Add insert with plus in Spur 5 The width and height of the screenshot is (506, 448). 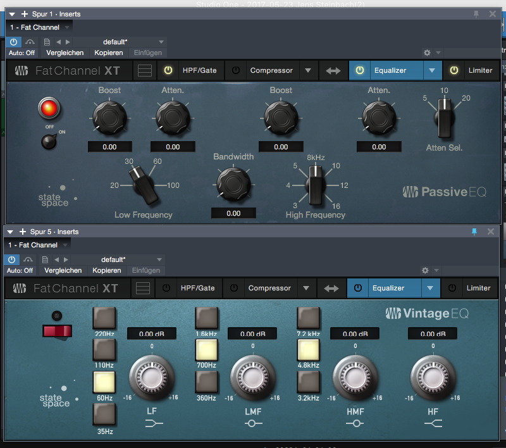(x=23, y=232)
